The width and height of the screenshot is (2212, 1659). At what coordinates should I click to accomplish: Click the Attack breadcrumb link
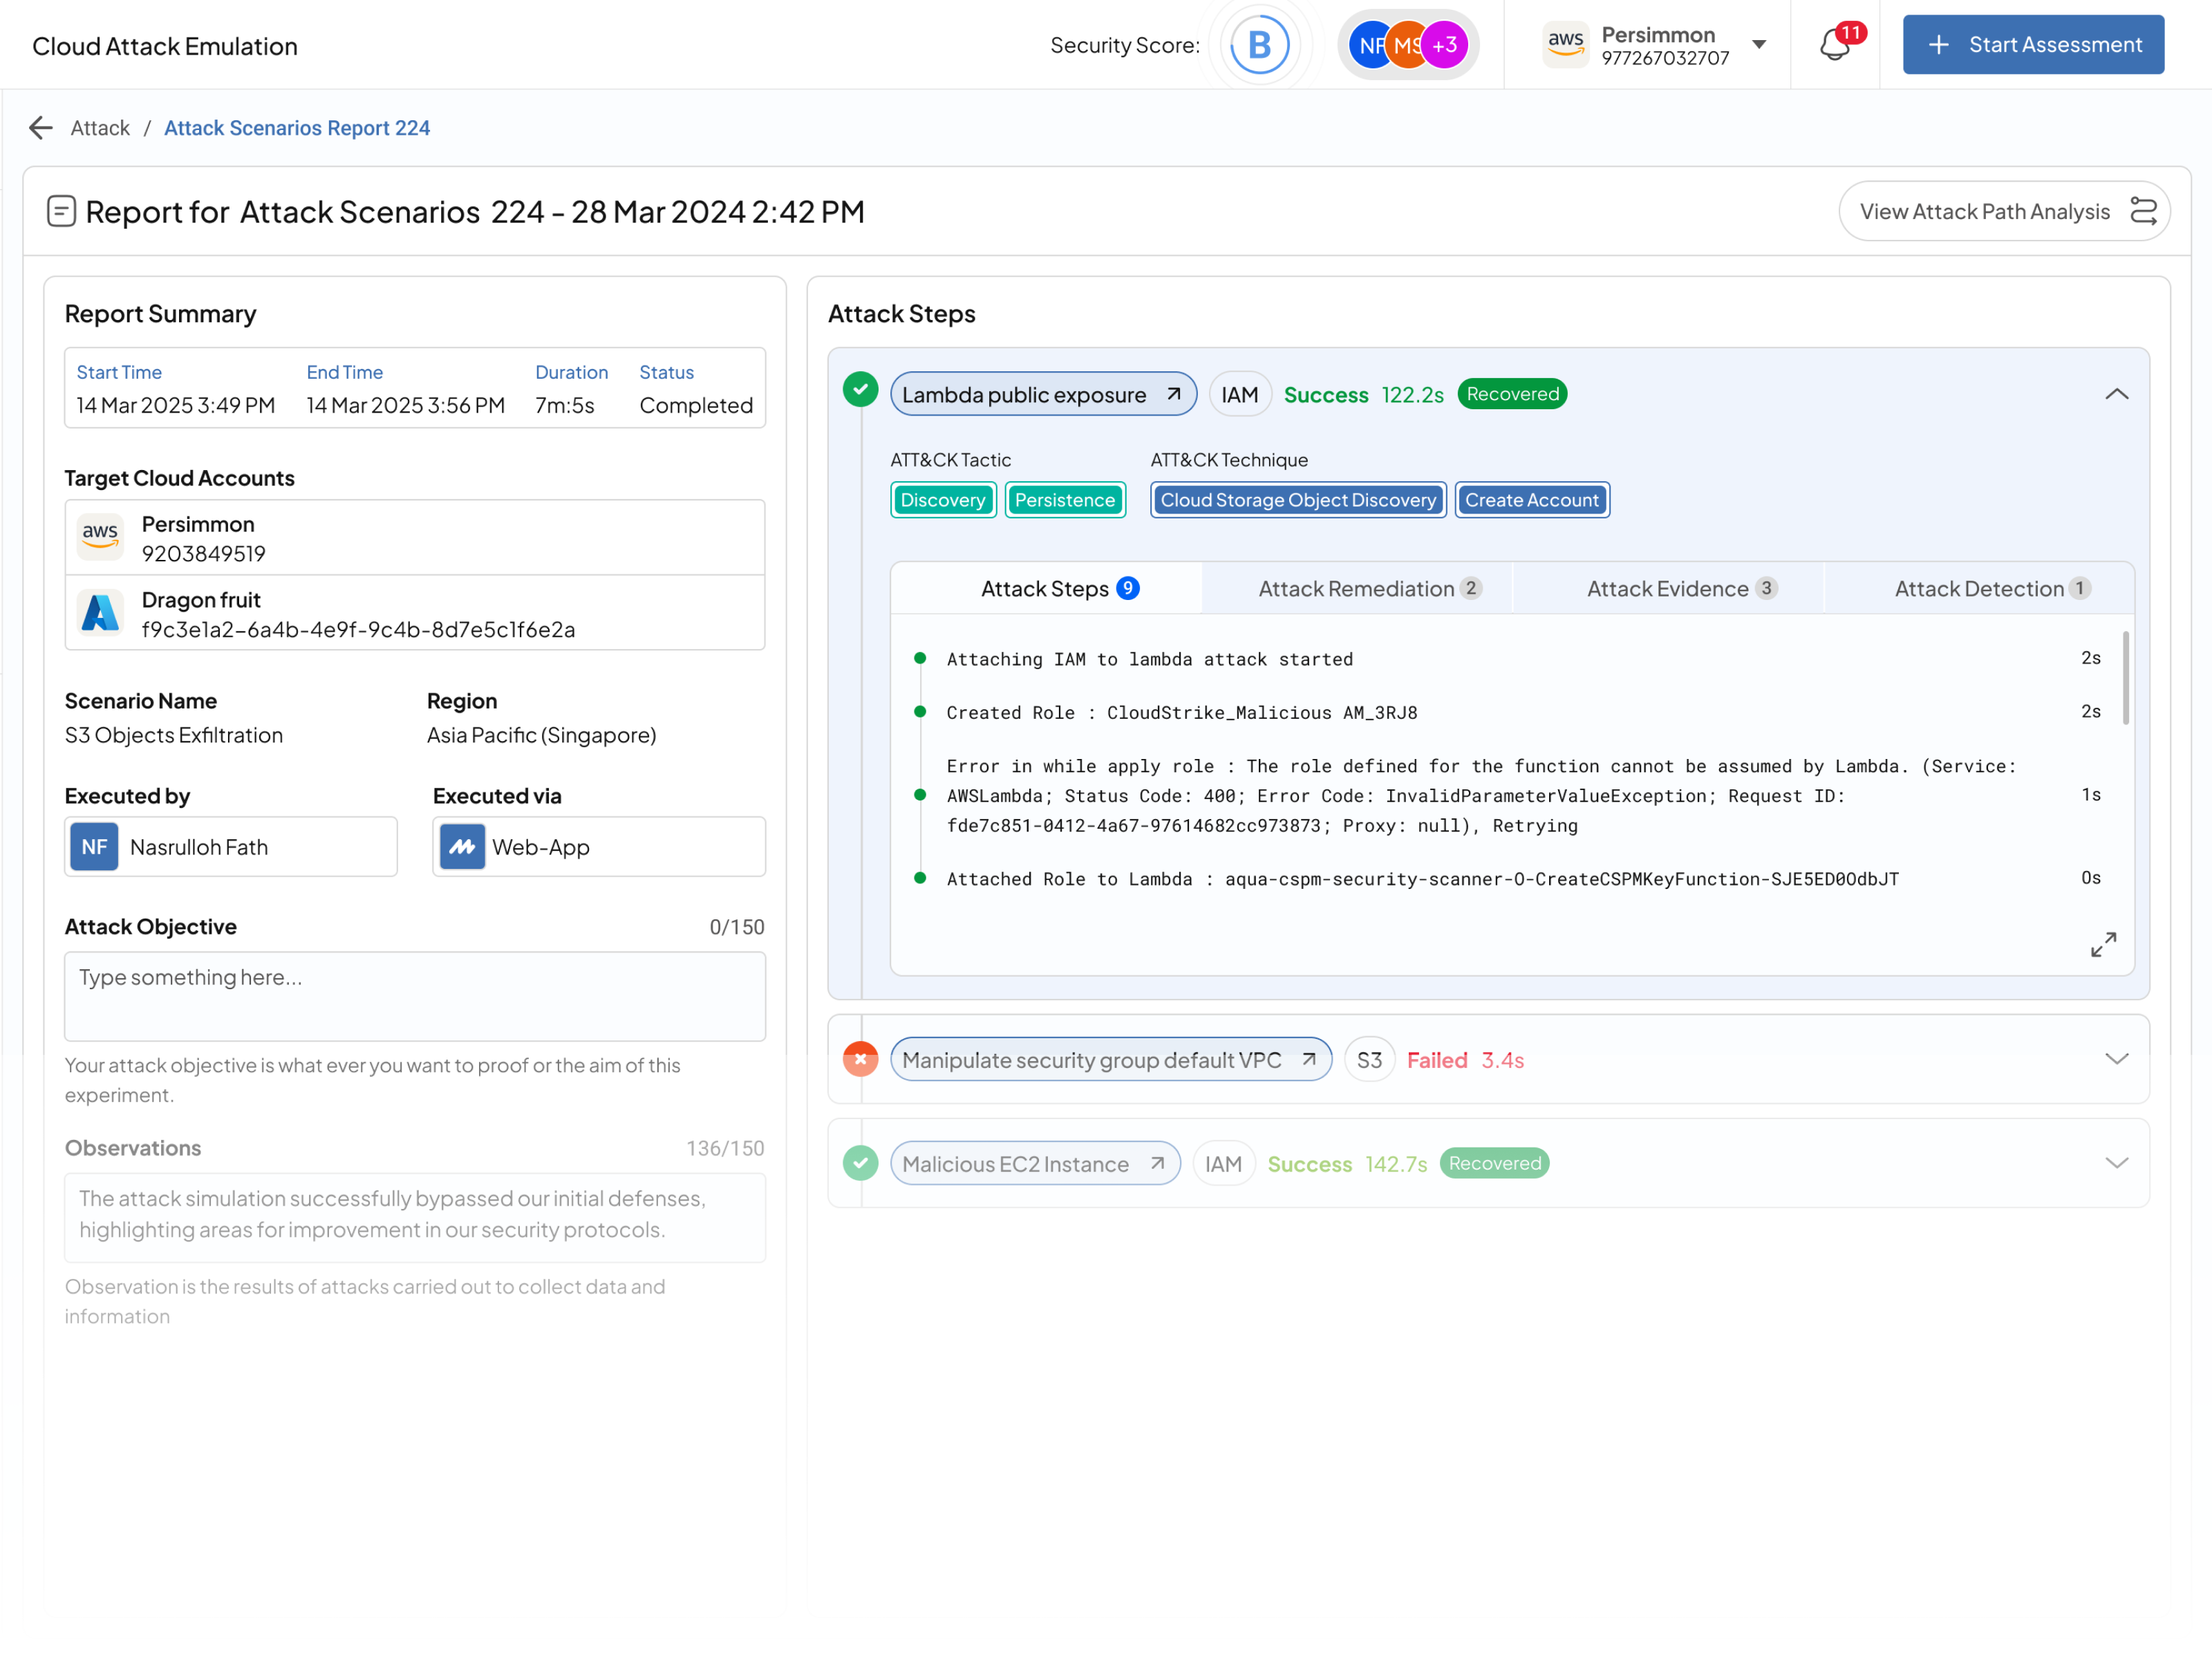click(x=100, y=128)
